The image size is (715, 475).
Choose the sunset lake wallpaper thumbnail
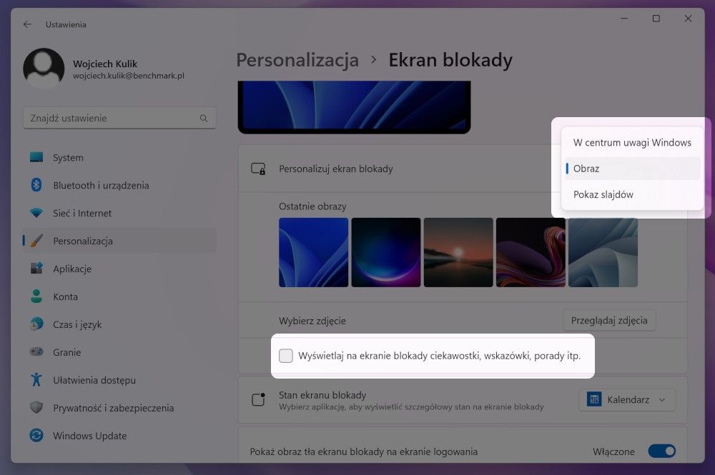[458, 252]
